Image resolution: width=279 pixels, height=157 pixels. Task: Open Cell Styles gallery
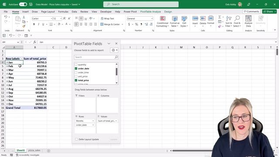point(184,21)
